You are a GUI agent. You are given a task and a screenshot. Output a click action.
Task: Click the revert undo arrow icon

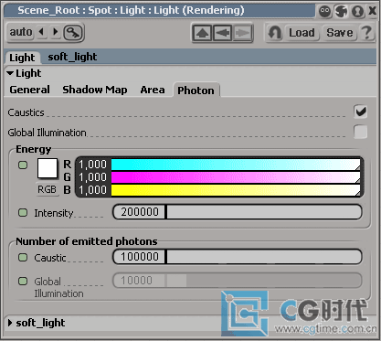pyautogui.click(x=275, y=33)
